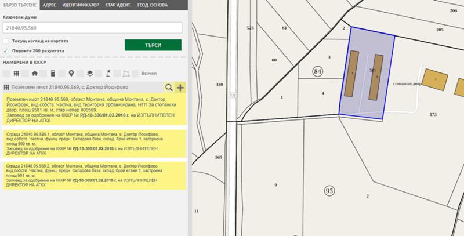Click the keywords search input field
This screenshot has height=236, width=464.
93,28
